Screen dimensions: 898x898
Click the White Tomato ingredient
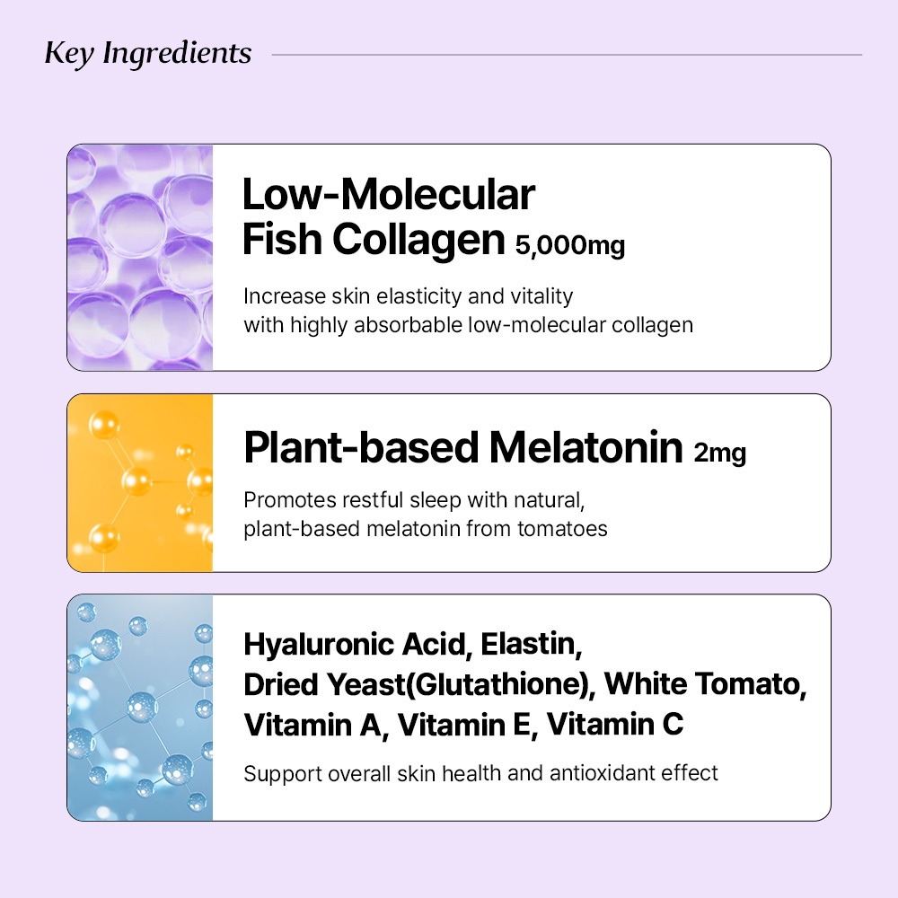[x=700, y=684]
